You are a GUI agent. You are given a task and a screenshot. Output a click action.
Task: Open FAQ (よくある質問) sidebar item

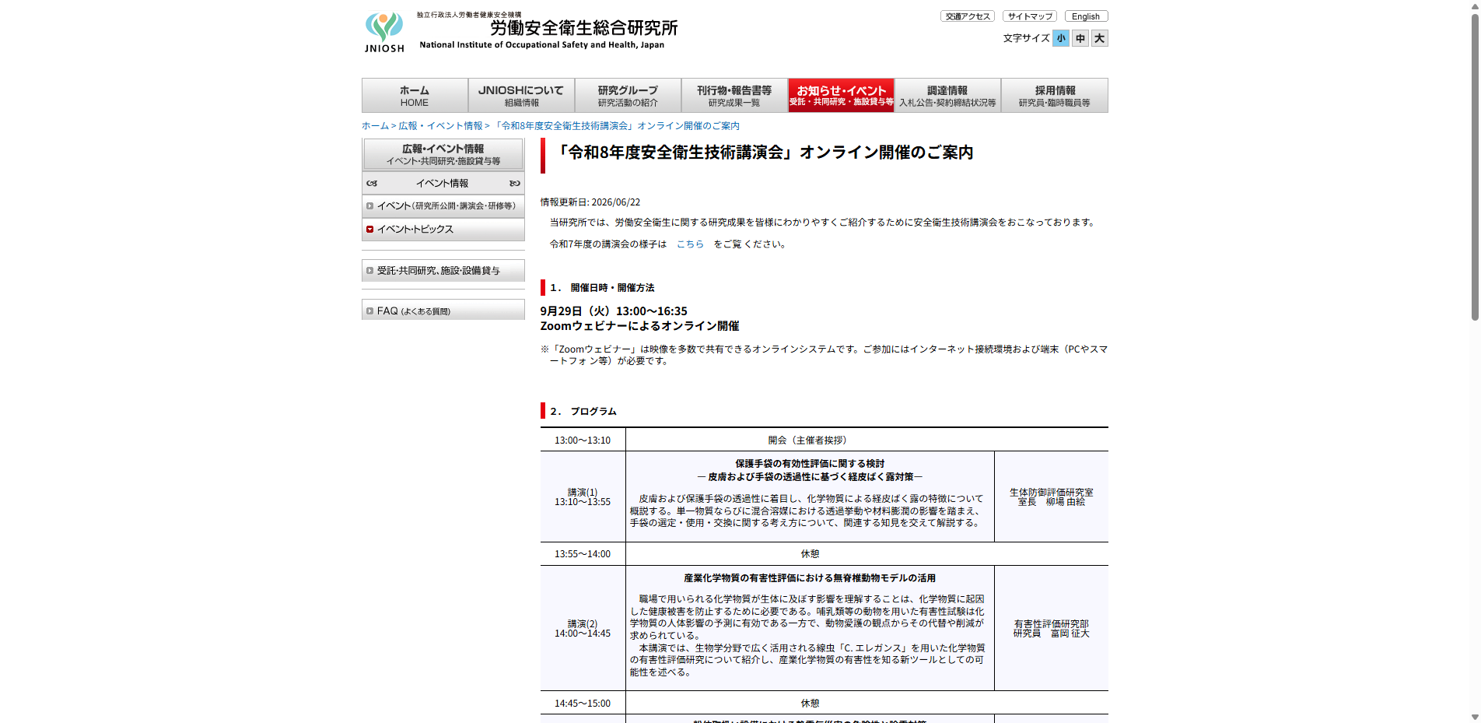coord(443,311)
